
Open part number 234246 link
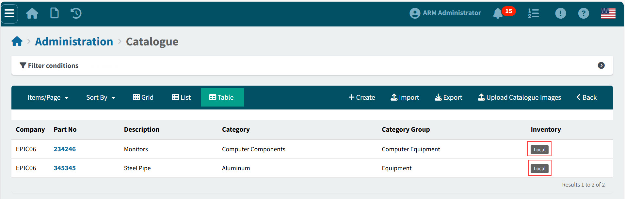pos(65,149)
